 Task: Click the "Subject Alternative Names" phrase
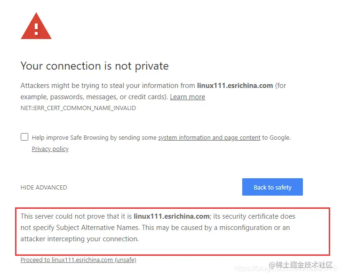97,228
